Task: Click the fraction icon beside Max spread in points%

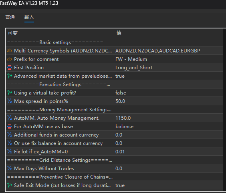Action: click(10, 101)
